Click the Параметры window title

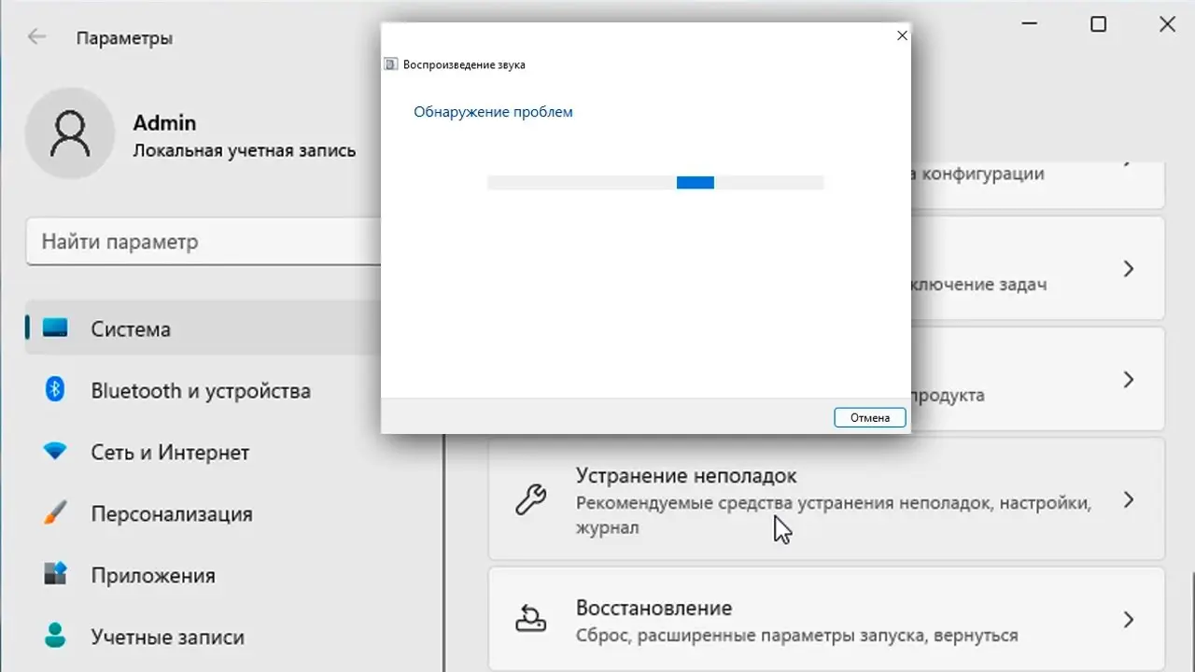tap(124, 38)
